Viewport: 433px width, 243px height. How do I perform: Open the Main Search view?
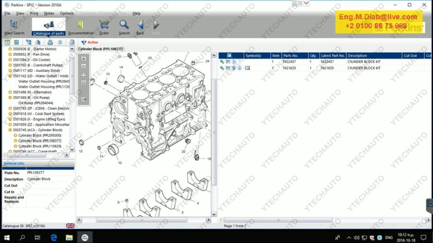click(14, 27)
